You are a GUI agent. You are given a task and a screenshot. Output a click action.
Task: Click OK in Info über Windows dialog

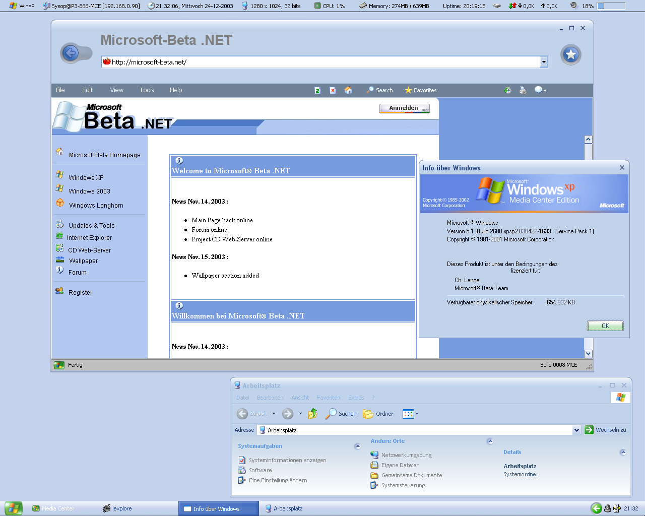coord(605,326)
